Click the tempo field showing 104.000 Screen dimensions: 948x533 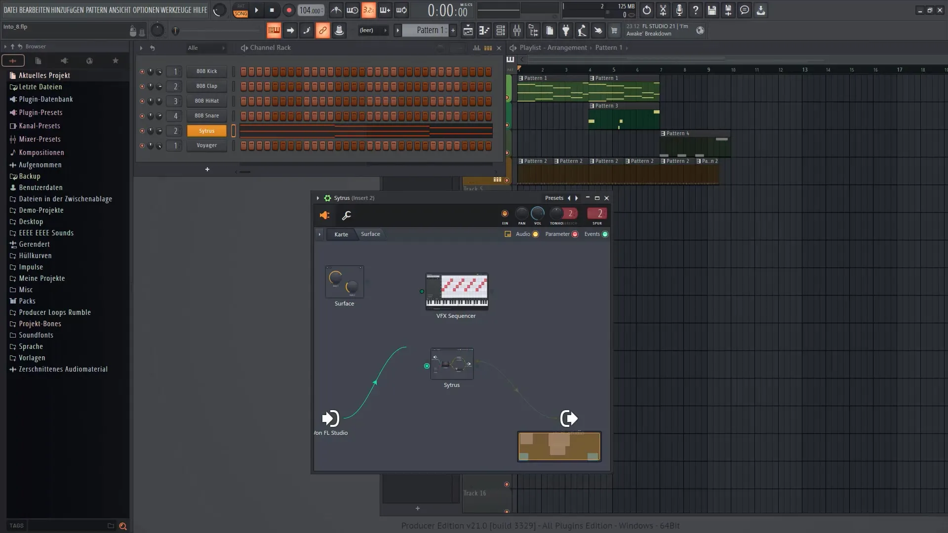311,10
